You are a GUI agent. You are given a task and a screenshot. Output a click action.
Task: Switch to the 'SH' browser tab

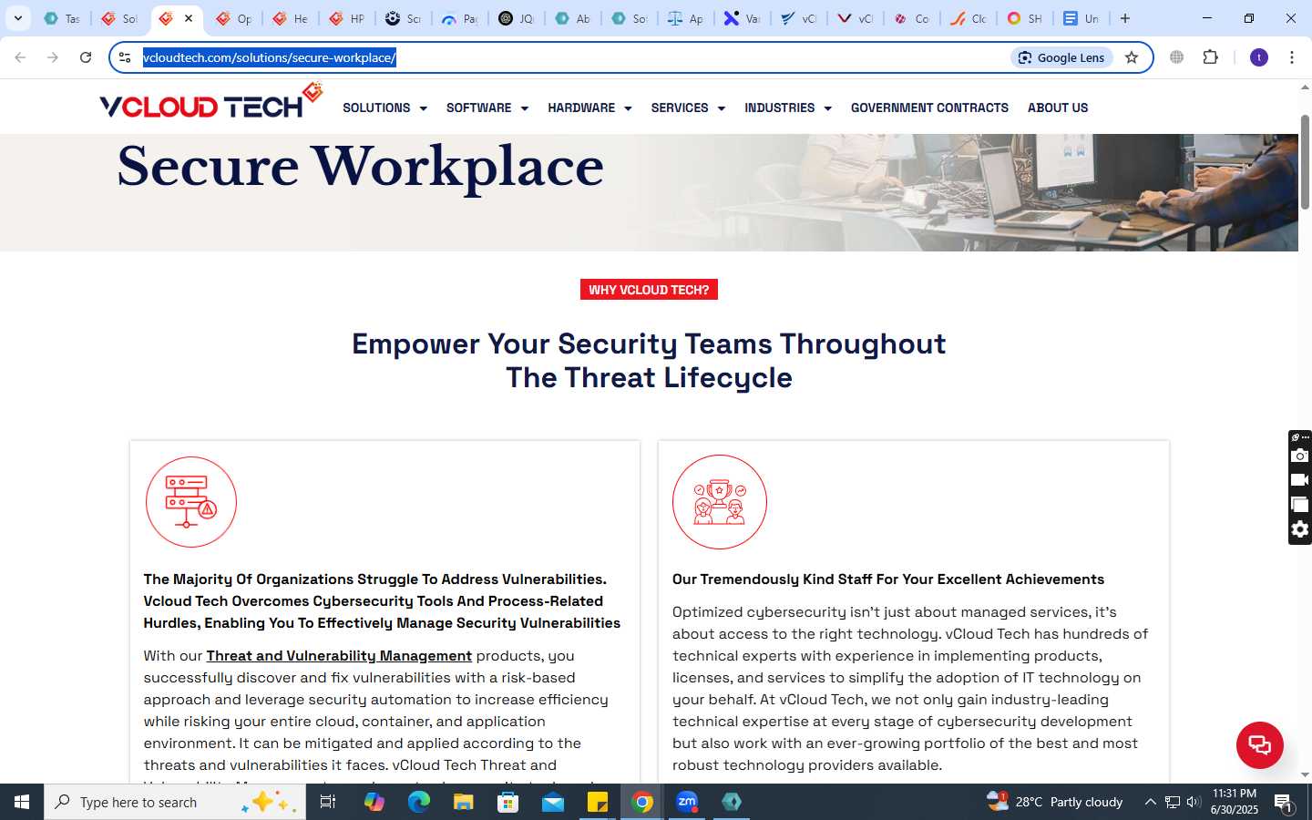1024,18
